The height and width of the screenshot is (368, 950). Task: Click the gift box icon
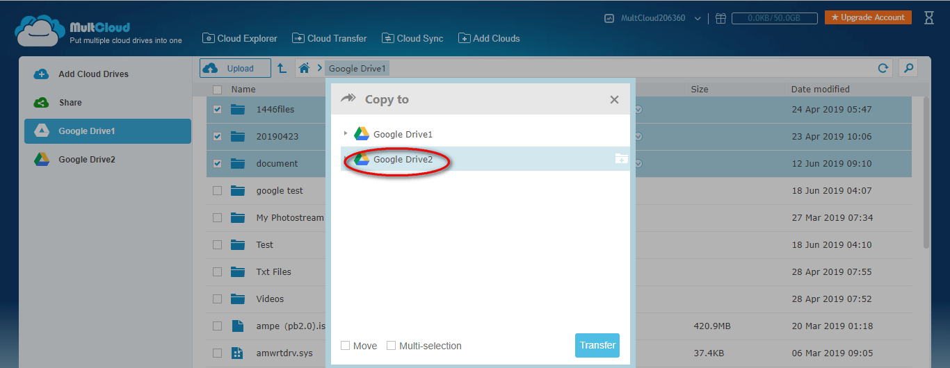click(x=720, y=18)
